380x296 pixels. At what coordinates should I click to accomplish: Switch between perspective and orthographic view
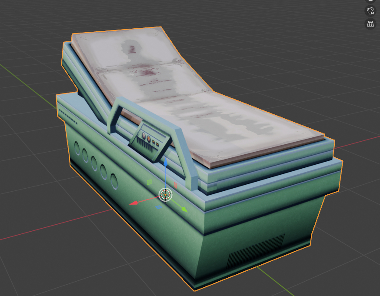[x=370, y=24]
